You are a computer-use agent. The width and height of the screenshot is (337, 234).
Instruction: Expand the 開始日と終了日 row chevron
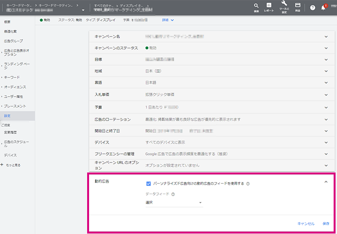click(326, 131)
